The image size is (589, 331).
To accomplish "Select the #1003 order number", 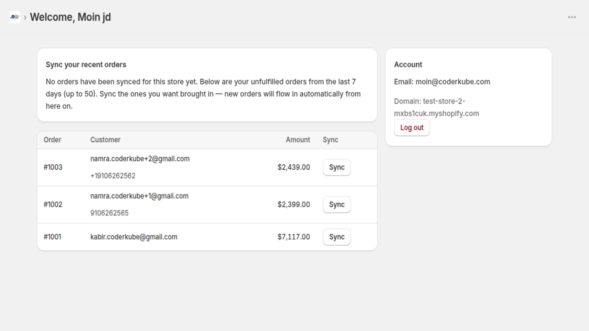I will 53,167.
